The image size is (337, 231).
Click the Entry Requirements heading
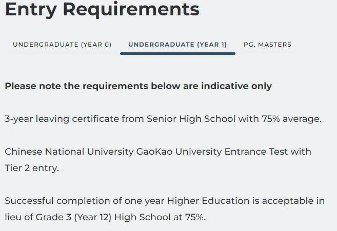point(102,9)
